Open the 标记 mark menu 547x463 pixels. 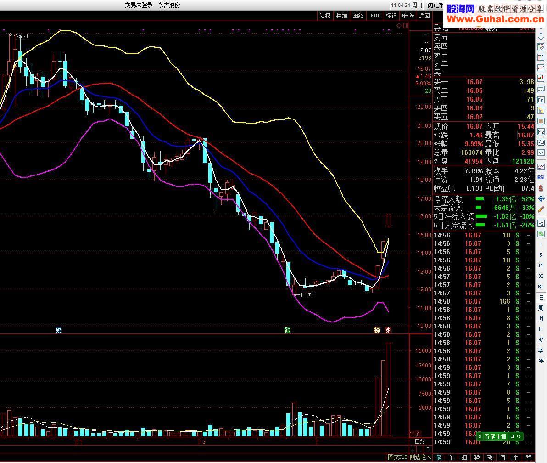click(x=391, y=16)
